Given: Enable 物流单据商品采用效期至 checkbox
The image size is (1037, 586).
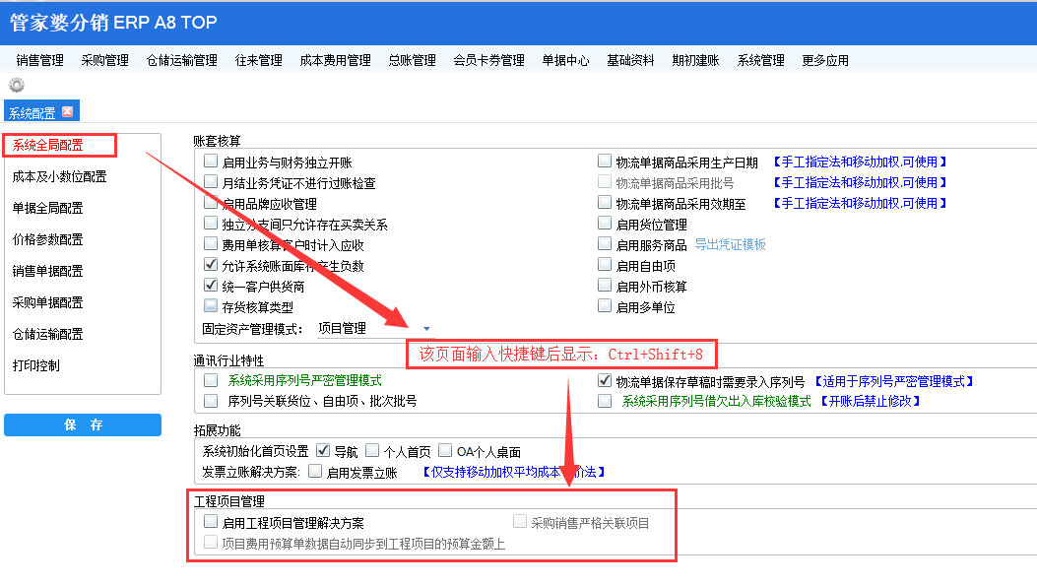Looking at the screenshot, I should pyautogui.click(x=605, y=202).
